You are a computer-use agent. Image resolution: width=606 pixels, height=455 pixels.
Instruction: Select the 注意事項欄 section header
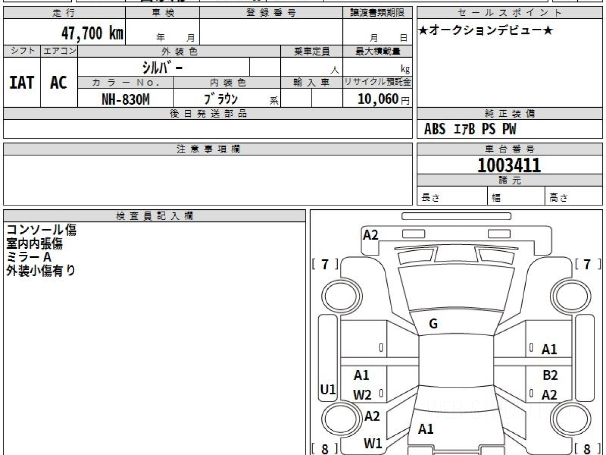[x=208, y=149]
